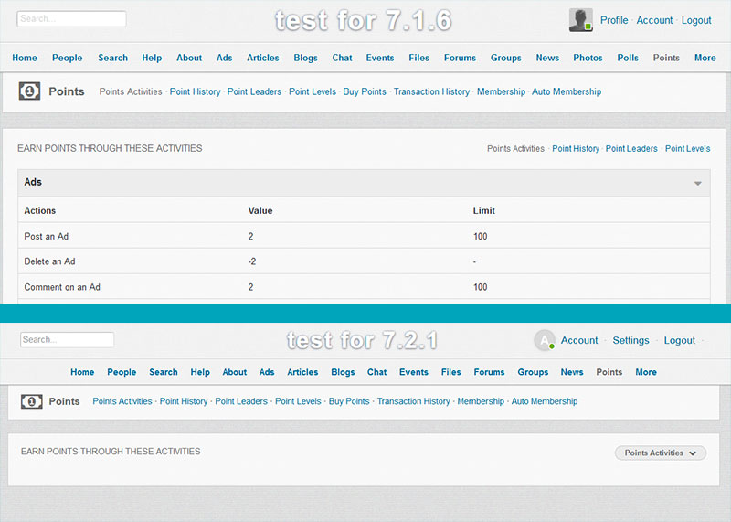Image resolution: width=731 pixels, height=522 pixels.
Task: Open Account link in the 7.2.1 header
Action: tap(579, 340)
